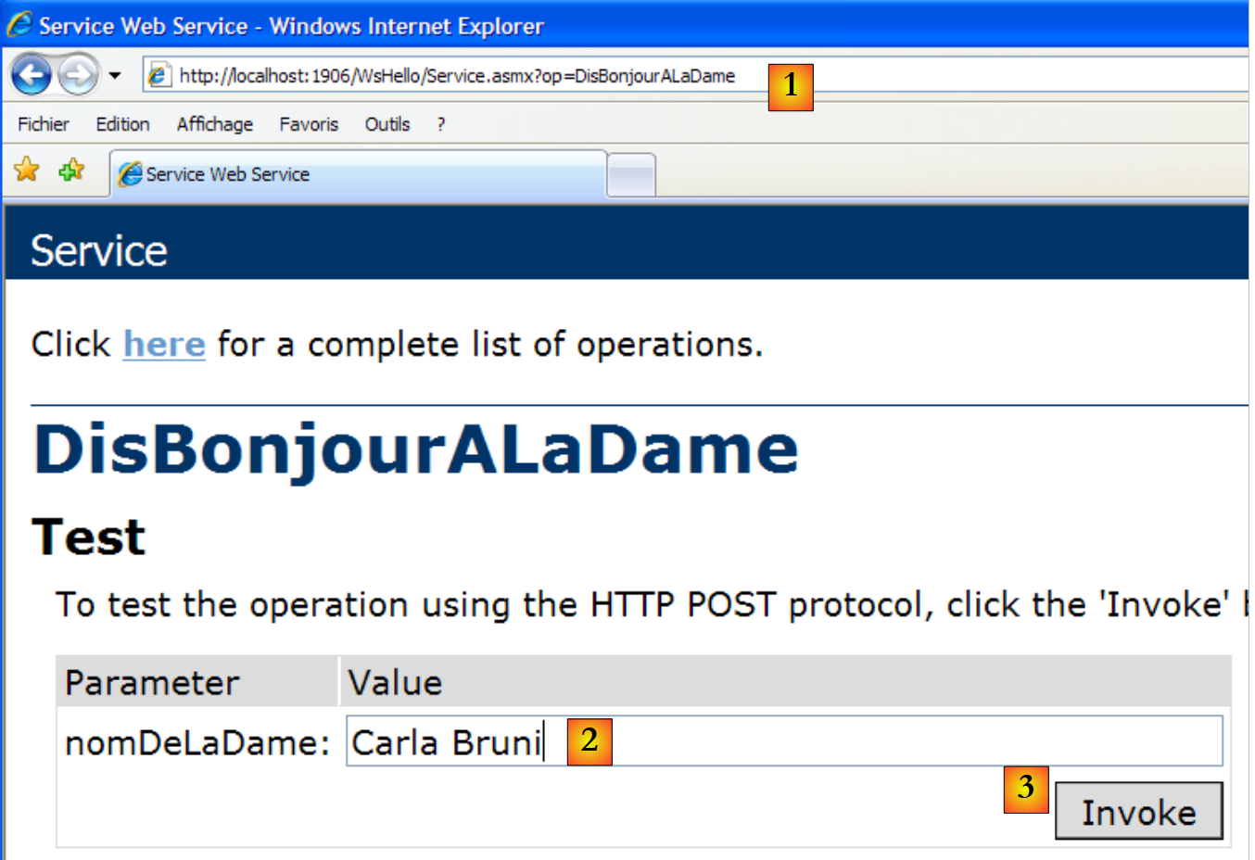Screen dimensions: 1255x860
Task: Click the Favorites Center star icon
Action: 27,170
